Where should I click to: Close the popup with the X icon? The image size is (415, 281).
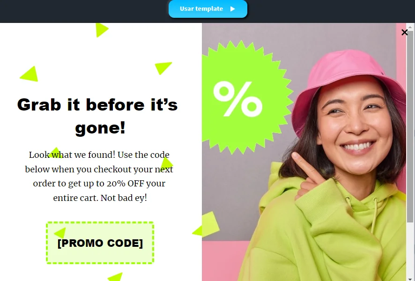(404, 32)
